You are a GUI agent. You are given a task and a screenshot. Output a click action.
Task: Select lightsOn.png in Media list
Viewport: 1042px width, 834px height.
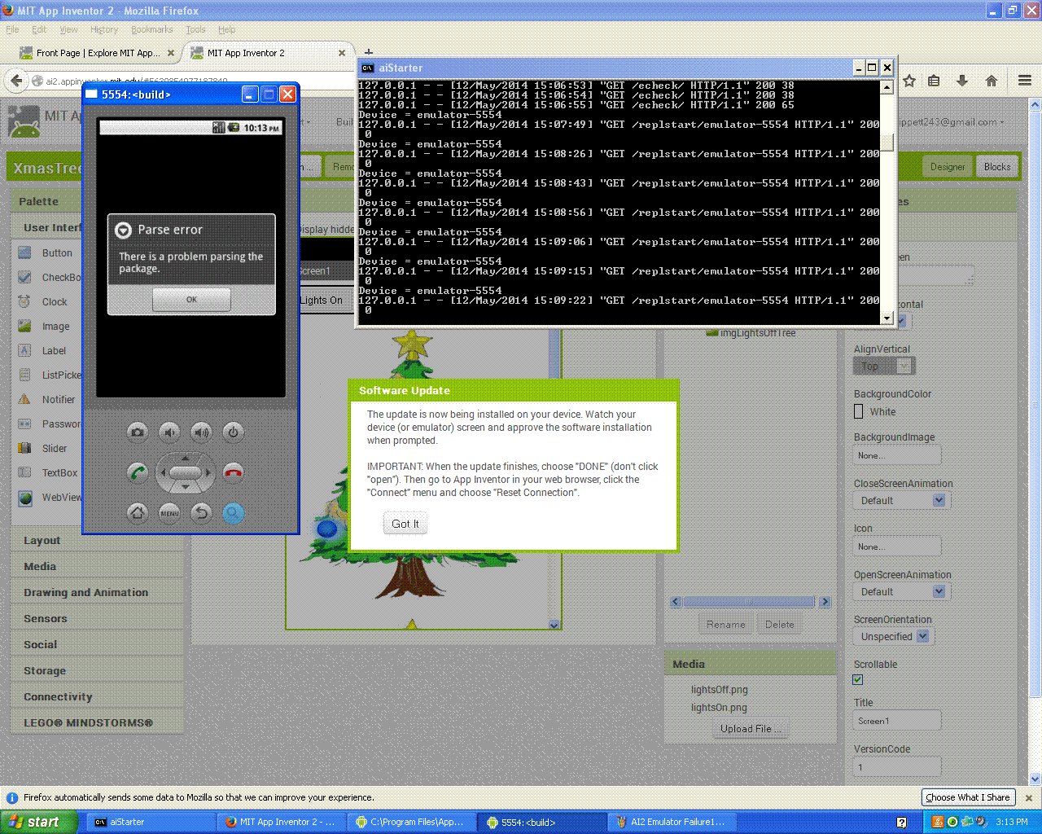tap(720, 708)
